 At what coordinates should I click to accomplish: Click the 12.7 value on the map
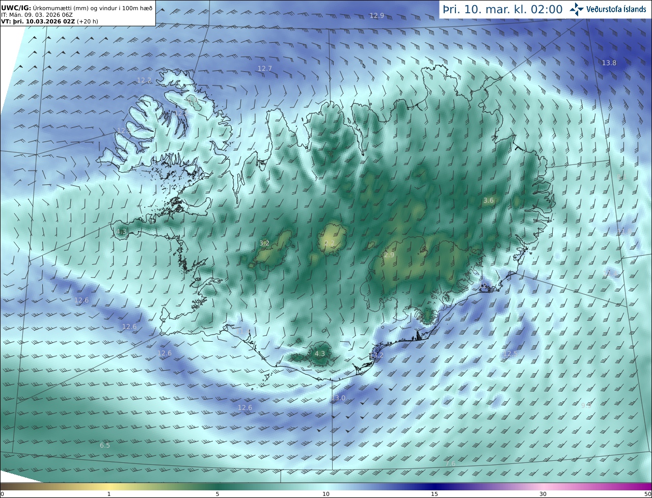tap(264, 68)
